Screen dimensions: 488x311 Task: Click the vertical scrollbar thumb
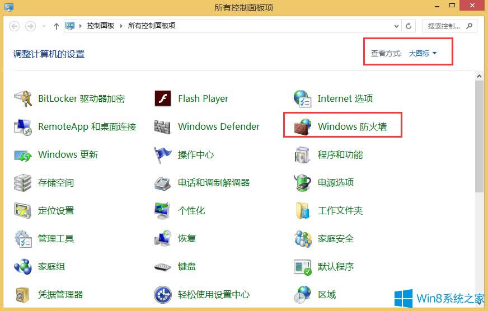[x=479, y=137]
